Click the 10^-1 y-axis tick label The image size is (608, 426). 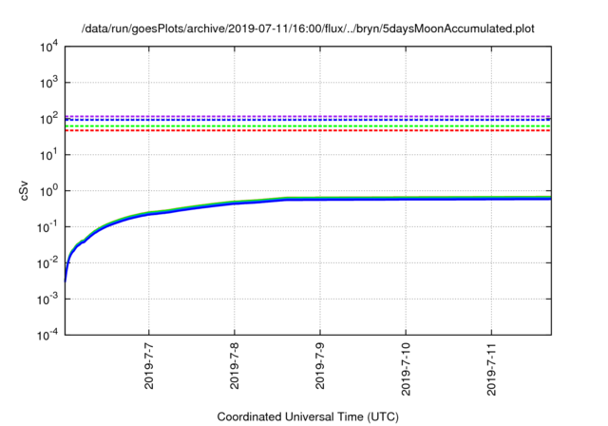click(x=48, y=226)
